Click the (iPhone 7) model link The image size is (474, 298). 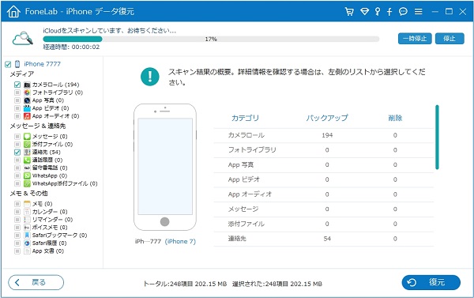tap(180, 241)
